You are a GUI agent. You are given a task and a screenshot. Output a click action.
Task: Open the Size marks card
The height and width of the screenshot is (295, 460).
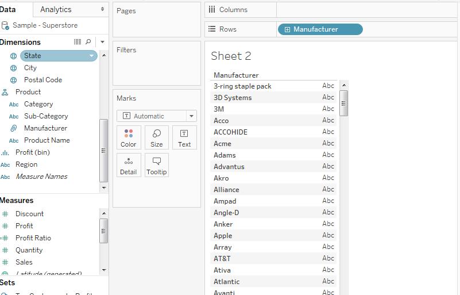(x=156, y=137)
